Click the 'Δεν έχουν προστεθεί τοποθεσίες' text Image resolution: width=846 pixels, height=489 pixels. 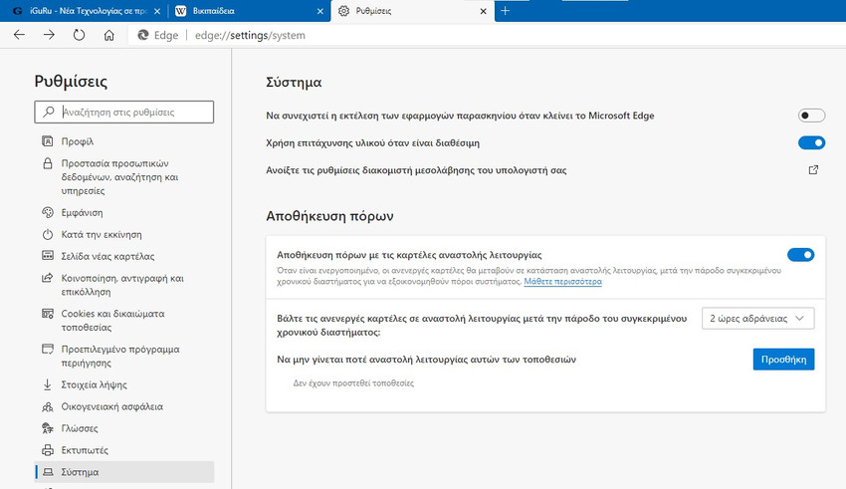[353, 383]
